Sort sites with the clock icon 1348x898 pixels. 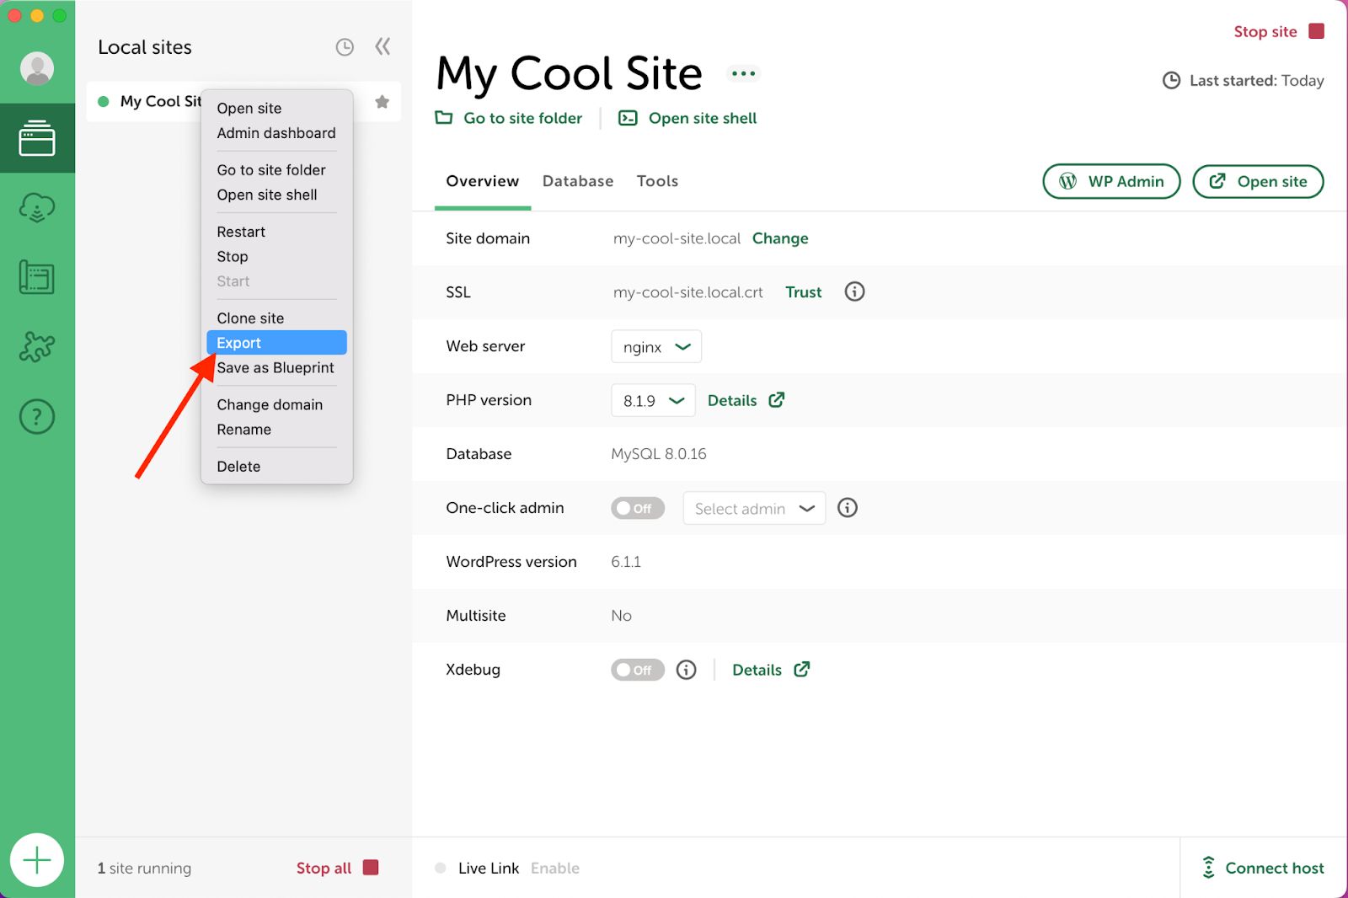coord(345,47)
